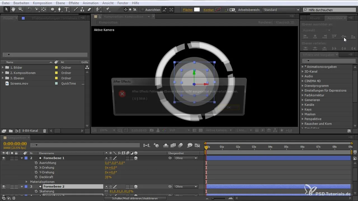Select the Hand tool
Image resolution: width=358 pixels, height=201 pixels.
point(14,9)
